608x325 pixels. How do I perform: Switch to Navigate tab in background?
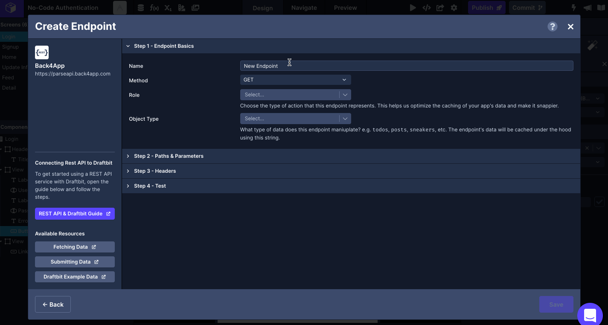point(304,8)
